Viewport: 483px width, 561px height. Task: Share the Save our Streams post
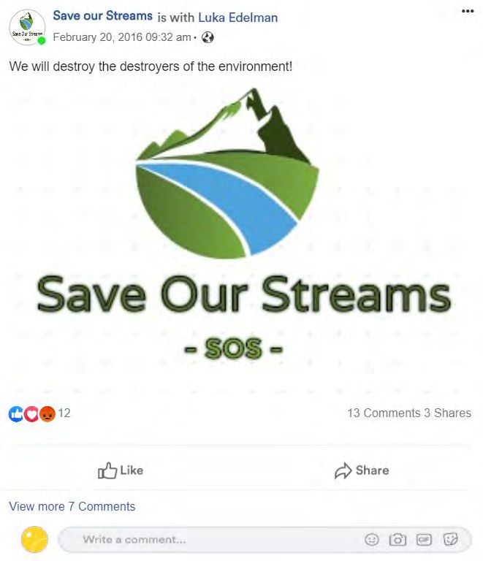[x=362, y=470]
